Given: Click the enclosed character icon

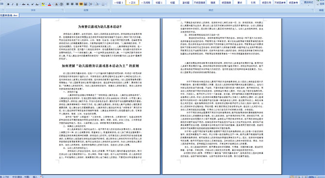Looking at the screenshot, I should point(61,4).
